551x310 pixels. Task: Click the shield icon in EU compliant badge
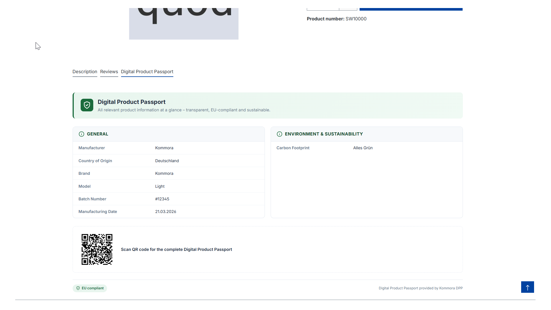78,288
